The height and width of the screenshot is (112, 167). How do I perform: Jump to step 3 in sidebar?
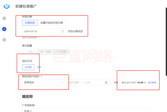point(4,40)
